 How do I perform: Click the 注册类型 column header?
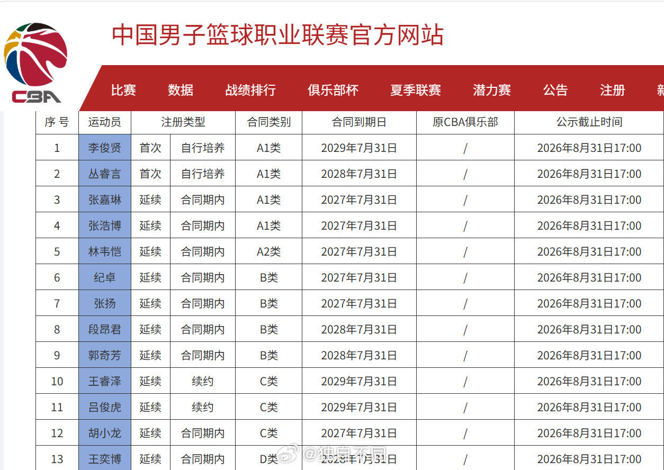click(183, 122)
